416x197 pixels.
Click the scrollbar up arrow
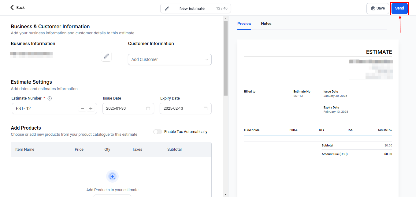(x=226, y=18)
